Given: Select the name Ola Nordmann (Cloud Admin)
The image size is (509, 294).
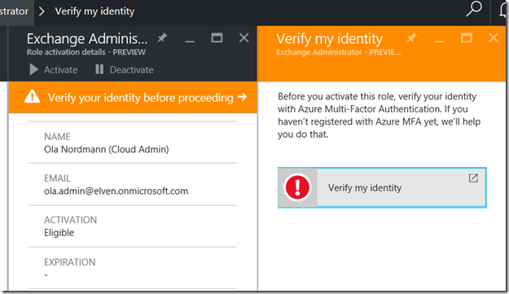Looking at the screenshot, I should (107, 150).
